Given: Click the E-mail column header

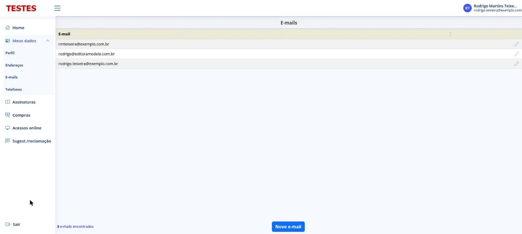Looking at the screenshot, I should pyautogui.click(x=64, y=34).
